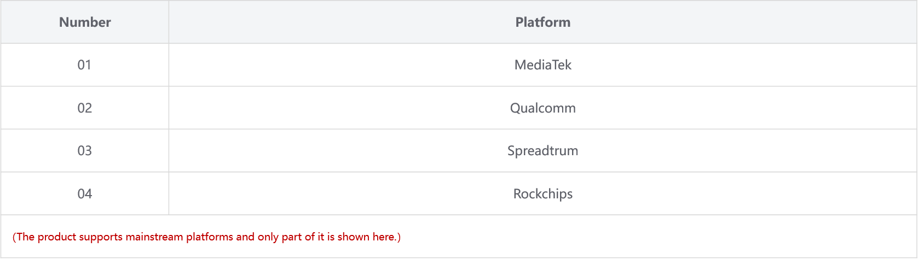The width and height of the screenshot is (918, 259).
Task: Select the Qualcomm platform cell
Action: pyautogui.click(x=542, y=108)
